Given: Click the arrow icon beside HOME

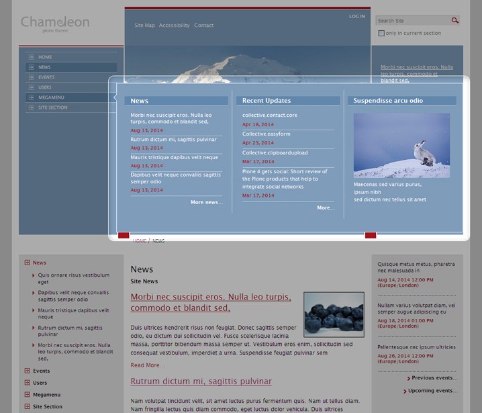Looking at the screenshot, I should pyautogui.click(x=32, y=57).
